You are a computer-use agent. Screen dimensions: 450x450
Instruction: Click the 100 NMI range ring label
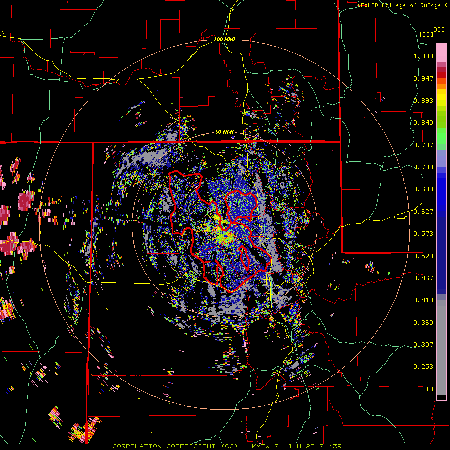(224, 39)
